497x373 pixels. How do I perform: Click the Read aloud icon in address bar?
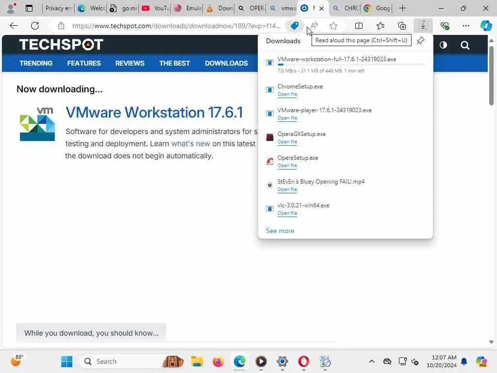314,26
